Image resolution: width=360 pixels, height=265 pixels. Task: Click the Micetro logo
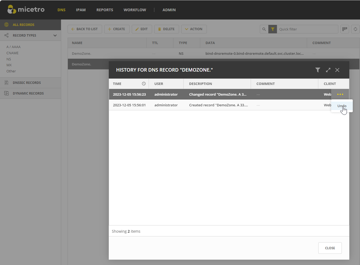coord(26,10)
